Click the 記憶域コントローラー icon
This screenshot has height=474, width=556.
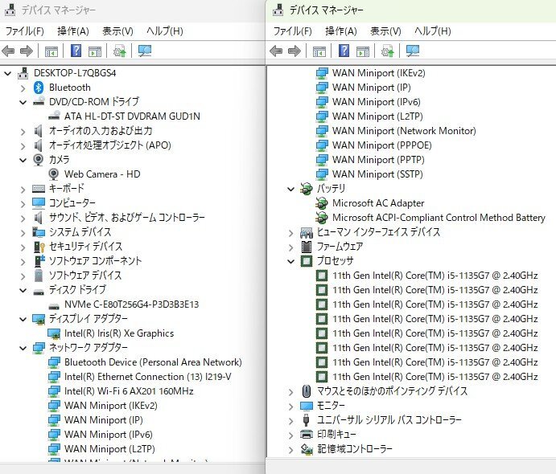pyautogui.click(x=307, y=449)
